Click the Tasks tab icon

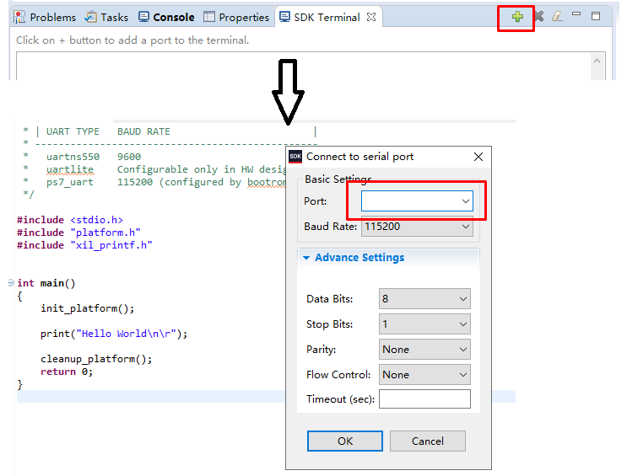(x=91, y=17)
